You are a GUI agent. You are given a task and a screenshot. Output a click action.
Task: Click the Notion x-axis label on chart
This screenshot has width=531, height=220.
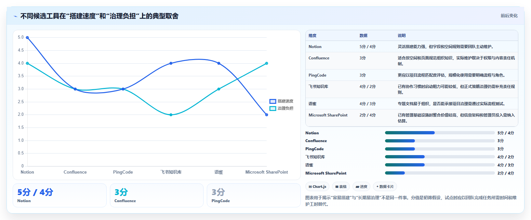(27, 172)
